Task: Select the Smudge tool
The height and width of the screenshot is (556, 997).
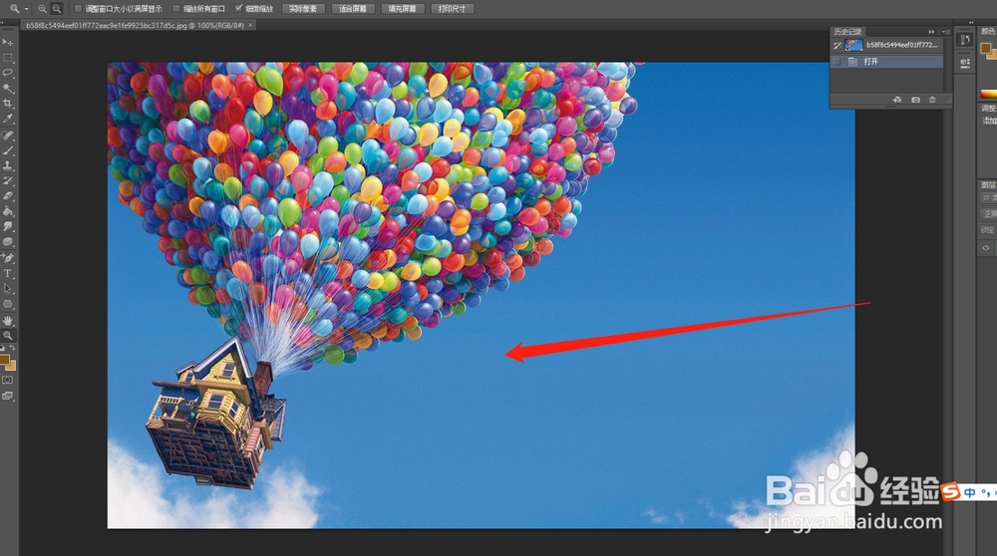Action: pos(8,226)
